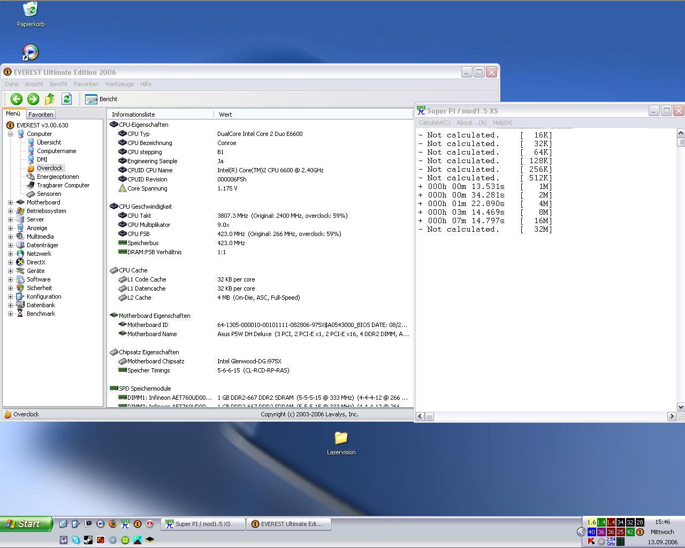This screenshot has height=548, width=685.
Task: Expand the Betriebssystem tree node
Action: (10, 211)
